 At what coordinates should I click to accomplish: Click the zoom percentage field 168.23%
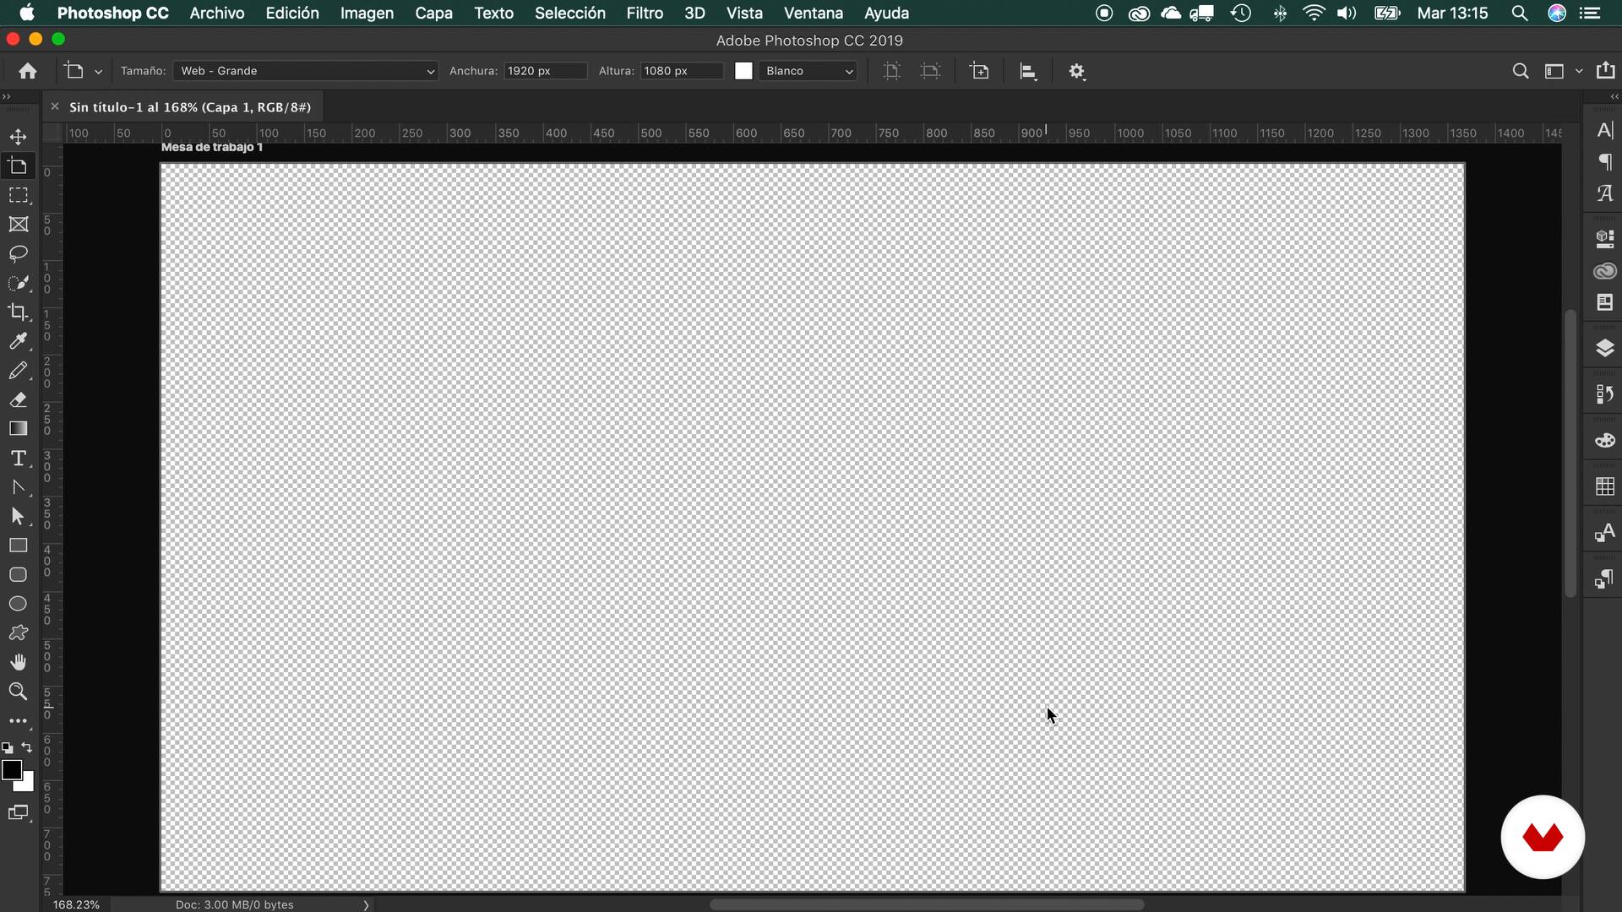(x=76, y=904)
